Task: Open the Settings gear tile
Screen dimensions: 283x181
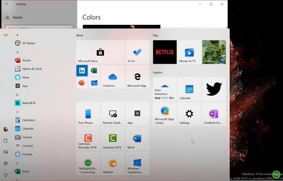Action: [189, 114]
